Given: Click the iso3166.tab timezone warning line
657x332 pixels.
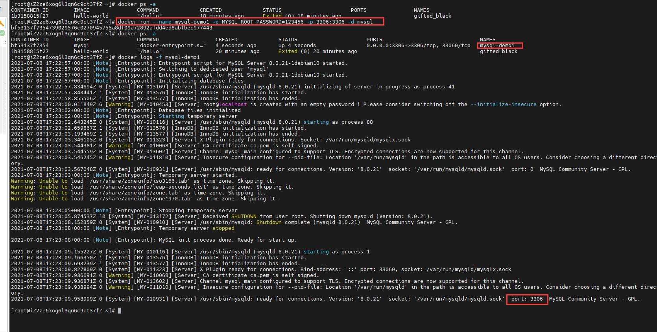Looking at the screenshot, I should 142,181.
